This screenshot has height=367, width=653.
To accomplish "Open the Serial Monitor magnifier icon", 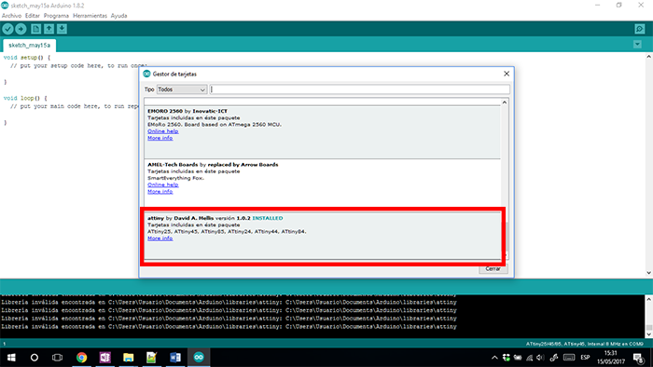I will click(640, 29).
